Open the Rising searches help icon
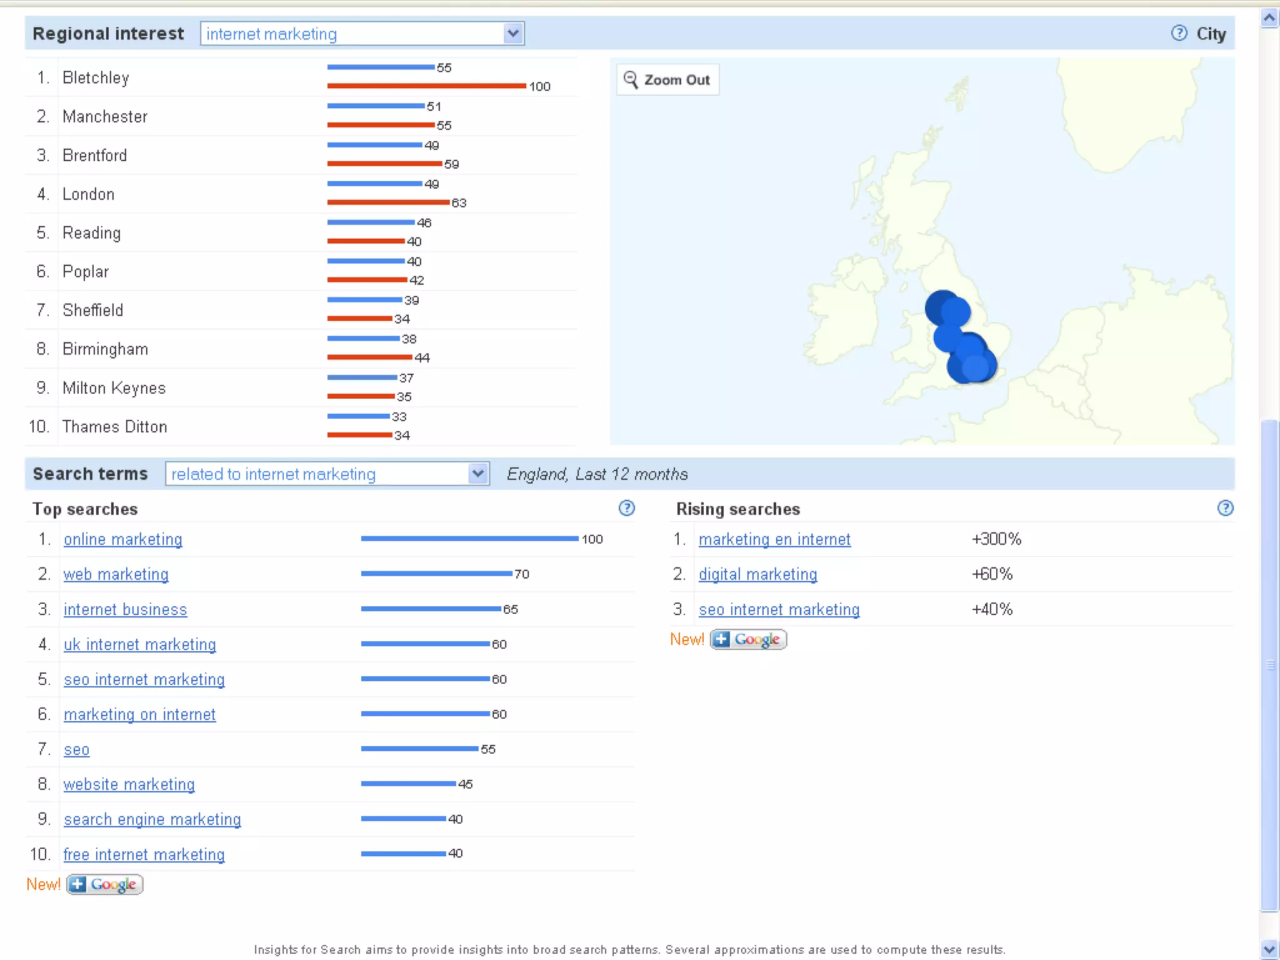 click(x=1225, y=508)
